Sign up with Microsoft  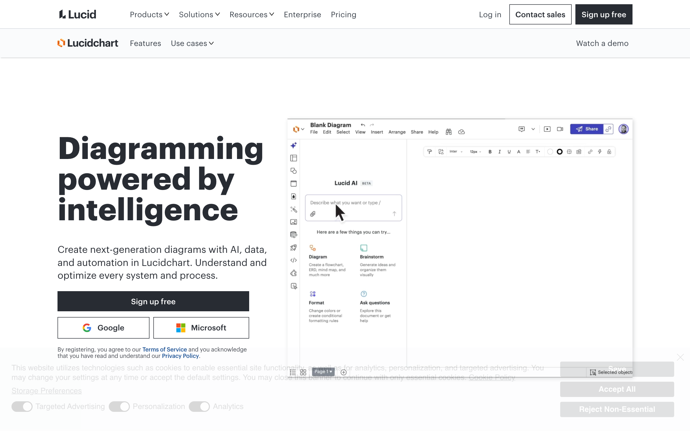click(201, 328)
